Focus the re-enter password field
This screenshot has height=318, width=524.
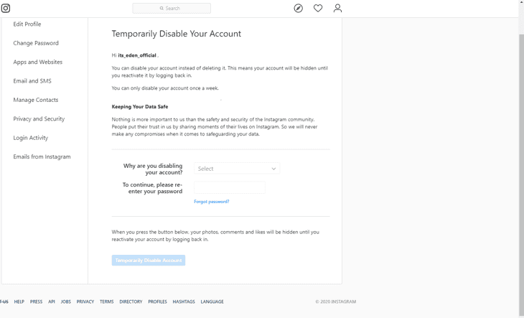230,187
